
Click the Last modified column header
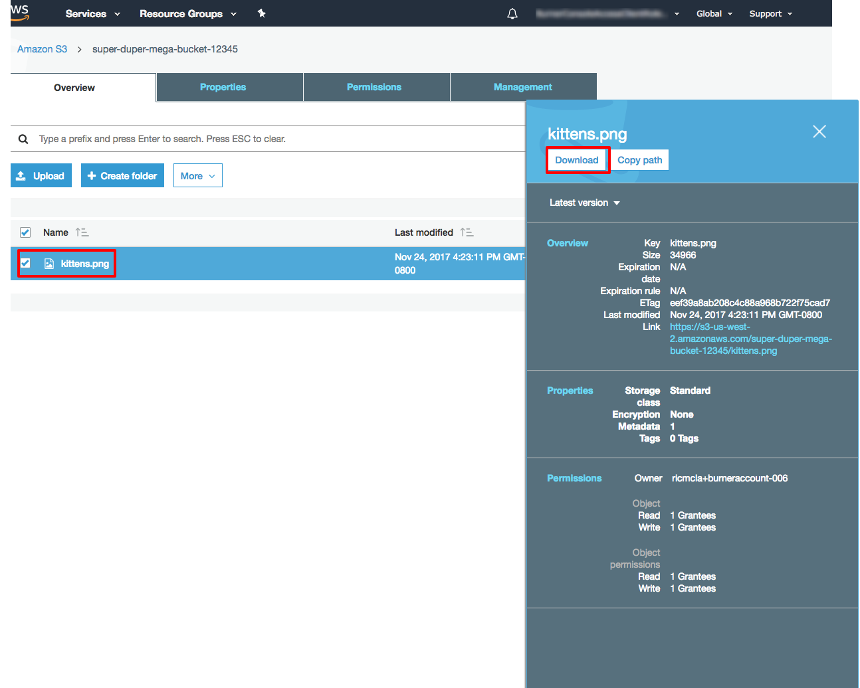pos(424,232)
